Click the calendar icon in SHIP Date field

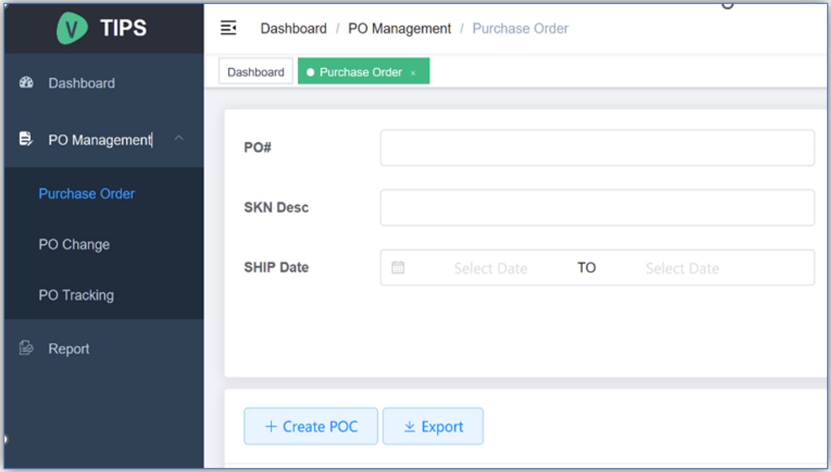point(398,267)
